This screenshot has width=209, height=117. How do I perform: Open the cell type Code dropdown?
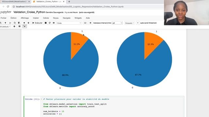[69, 23]
